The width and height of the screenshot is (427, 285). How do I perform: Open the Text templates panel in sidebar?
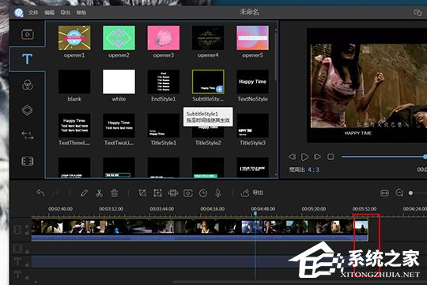click(27, 59)
